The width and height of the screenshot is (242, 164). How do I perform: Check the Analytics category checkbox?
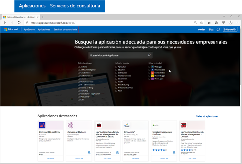(79, 67)
